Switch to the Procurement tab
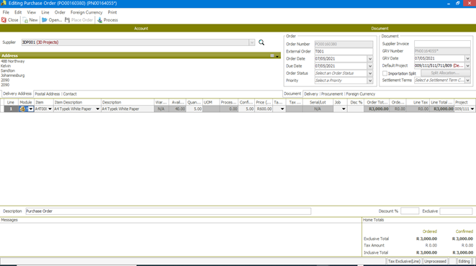 [x=332, y=94]
